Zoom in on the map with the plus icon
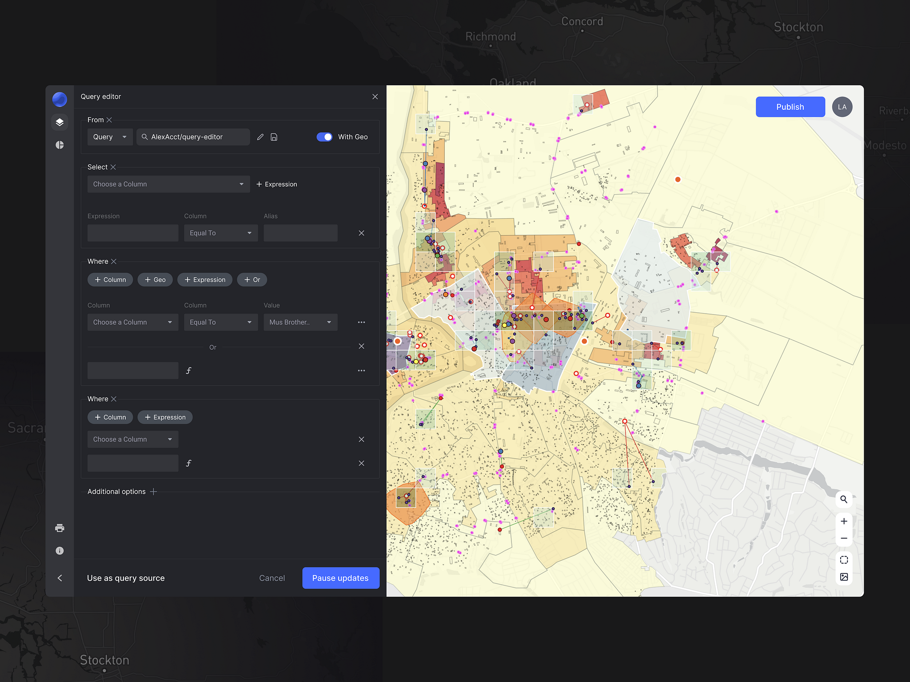910x682 pixels. [x=844, y=521]
